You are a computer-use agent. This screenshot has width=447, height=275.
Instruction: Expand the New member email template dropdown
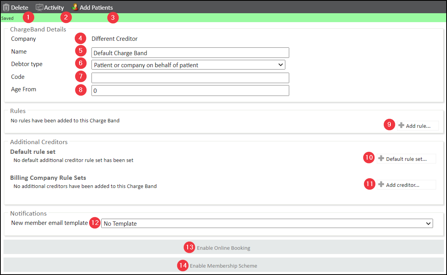click(267, 223)
